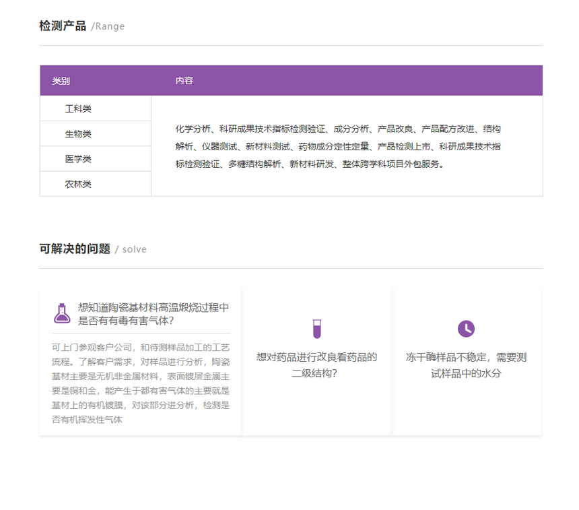Click the /Range subtitle label
This screenshot has height=510, width=579.
pyautogui.click(x=108, y=27)
